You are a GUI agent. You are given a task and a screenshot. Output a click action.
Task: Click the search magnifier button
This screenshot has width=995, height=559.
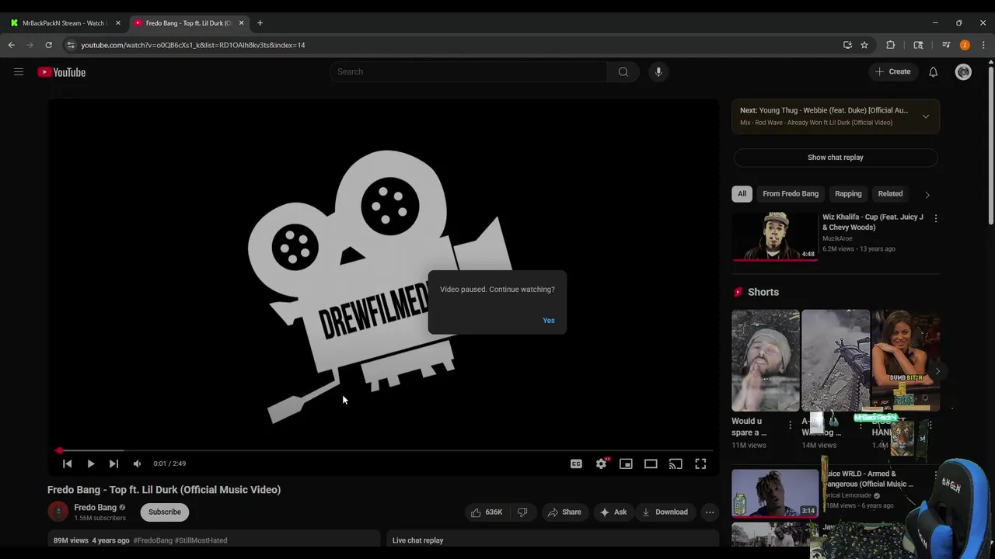coord(623,72)
